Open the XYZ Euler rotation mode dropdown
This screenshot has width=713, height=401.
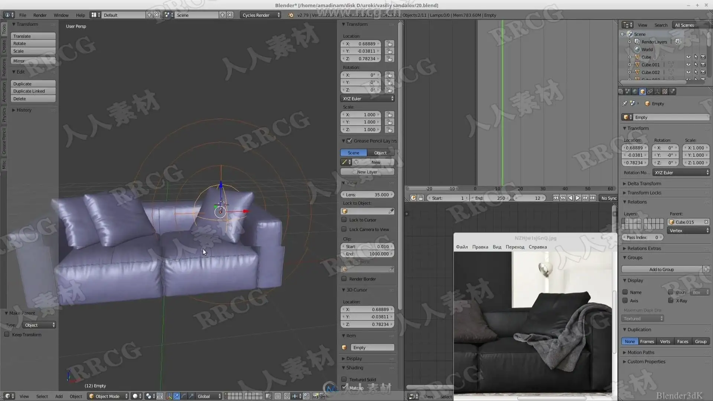click(367, 99)
